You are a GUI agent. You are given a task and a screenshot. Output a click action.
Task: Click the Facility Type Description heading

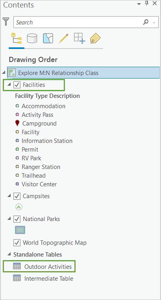tap(48, 96)
